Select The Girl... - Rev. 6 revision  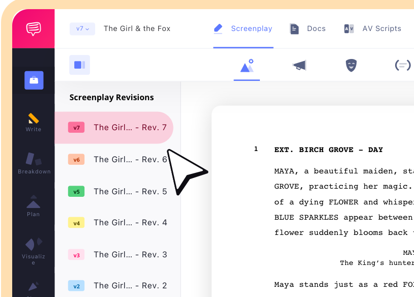coord(130,160)
